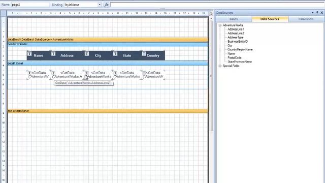Click the T icon on State header
Screen dimensions: 325x183
115,54
